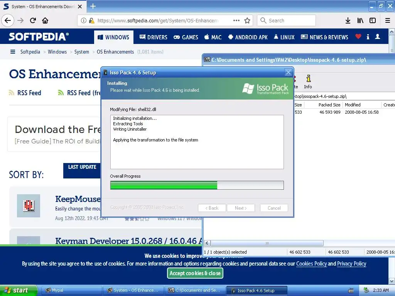The width and height of the screenshot is (395, 296).
Task: Click the browser Search field
Action: point(287,20)
